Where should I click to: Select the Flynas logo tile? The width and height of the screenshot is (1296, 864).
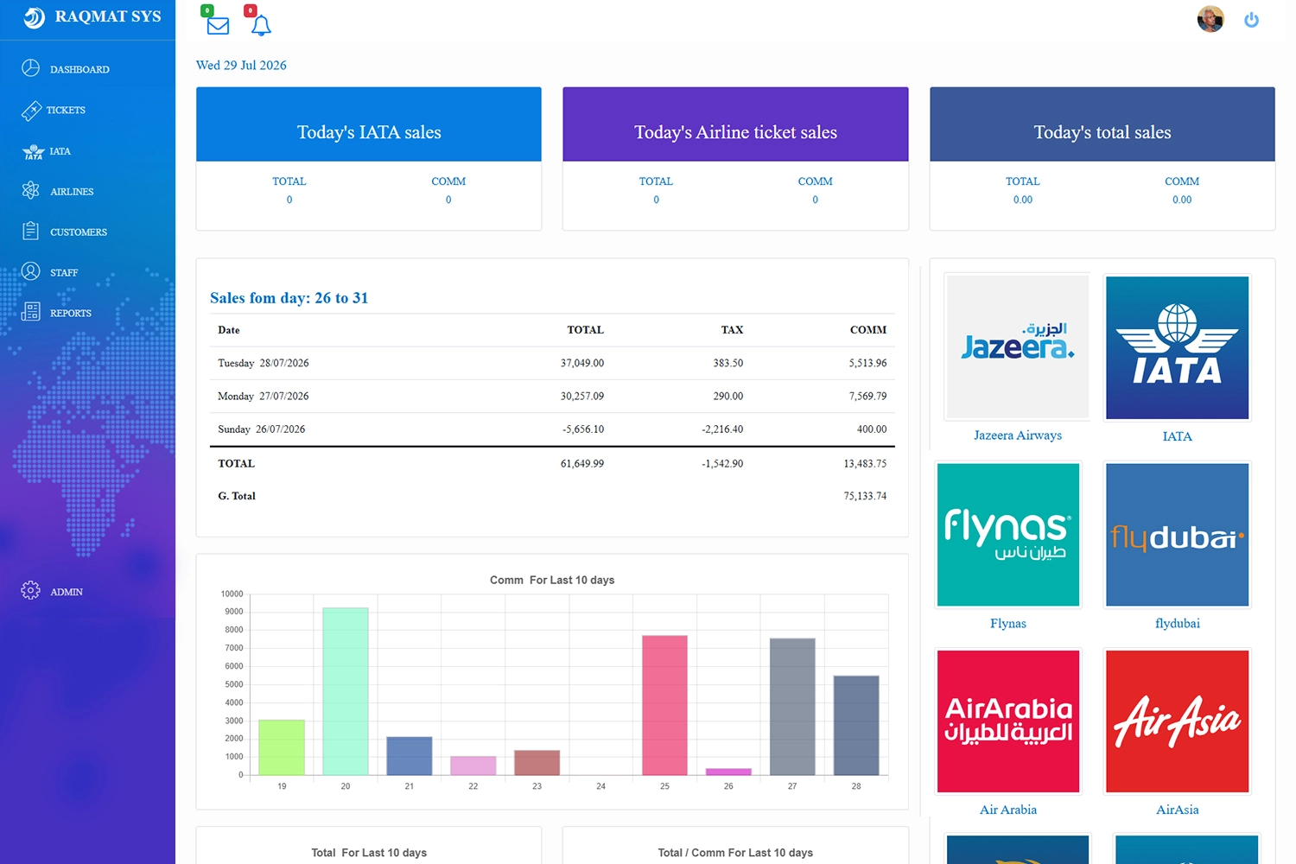[x=1008, y=535]
